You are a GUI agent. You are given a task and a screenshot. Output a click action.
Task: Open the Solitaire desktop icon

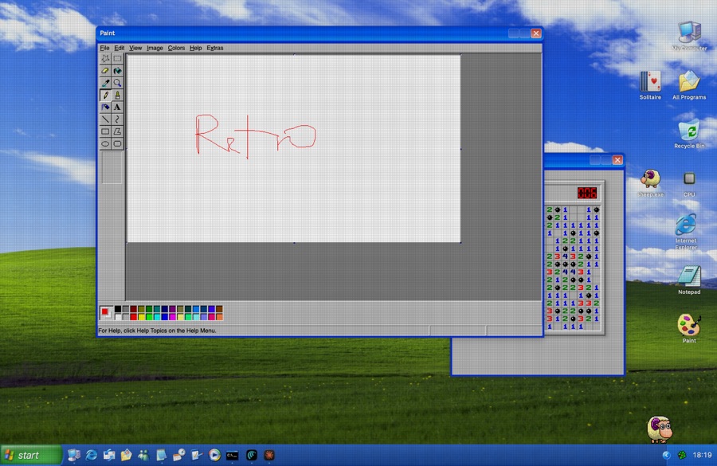[650, 85]
